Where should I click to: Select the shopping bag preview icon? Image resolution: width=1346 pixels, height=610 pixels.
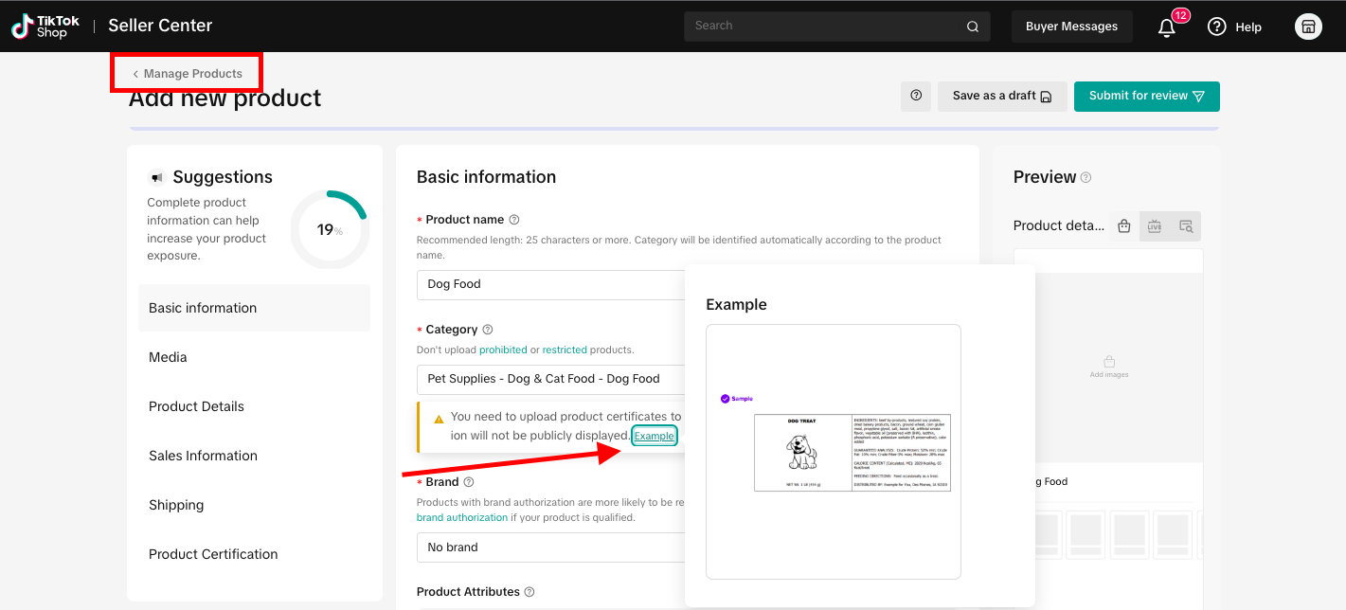click(1124, 226)
